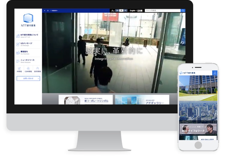Open NTT都市開発について menu item
The image size is (225, 159).
pyautogui.click(x=28, y=36)
